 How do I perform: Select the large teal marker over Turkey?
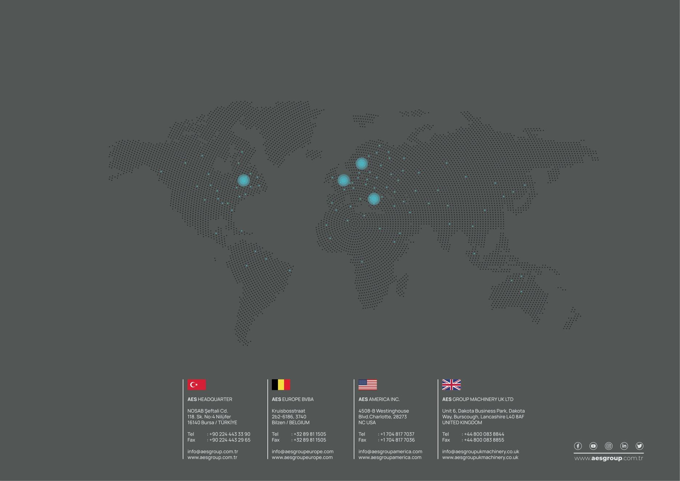tap(374, 199)
